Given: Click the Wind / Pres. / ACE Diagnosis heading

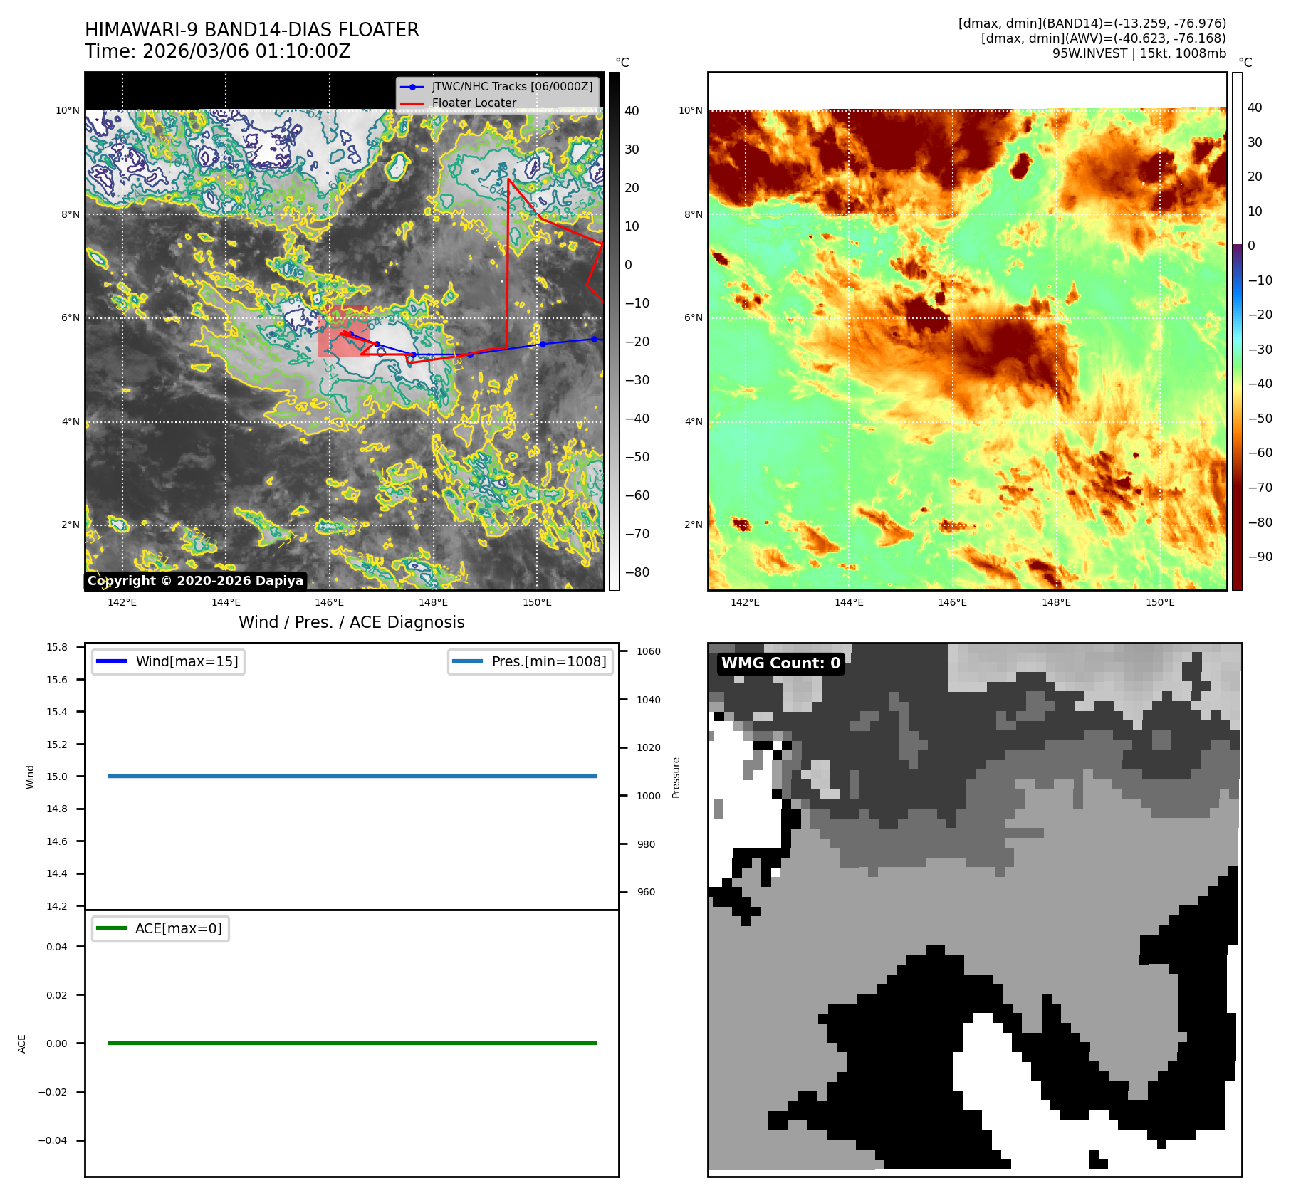Looking at the screenshot, I should point(351,622).
